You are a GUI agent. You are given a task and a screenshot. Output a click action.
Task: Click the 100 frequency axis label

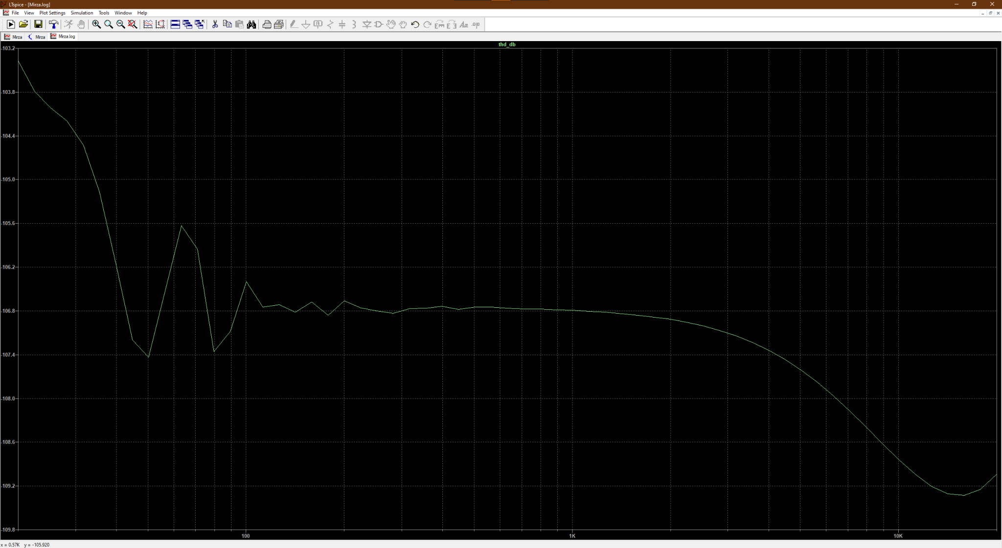point(246,536)
